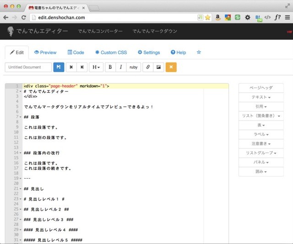Collapse the fold arrow at line 14
The width and height of the screenshot is (293, 244).
point(20,153)
